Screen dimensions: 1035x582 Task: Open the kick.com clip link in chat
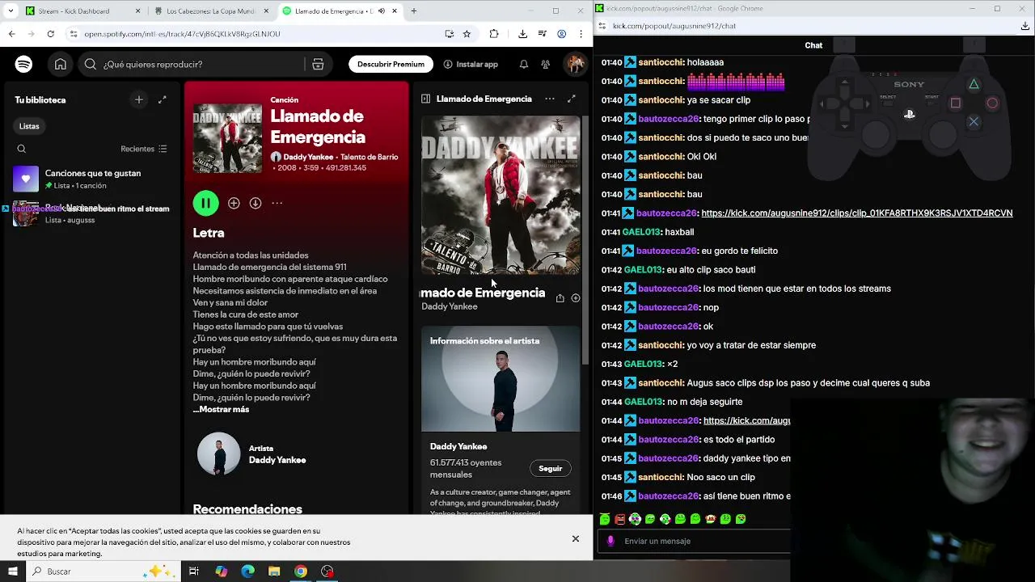[857, 213]
